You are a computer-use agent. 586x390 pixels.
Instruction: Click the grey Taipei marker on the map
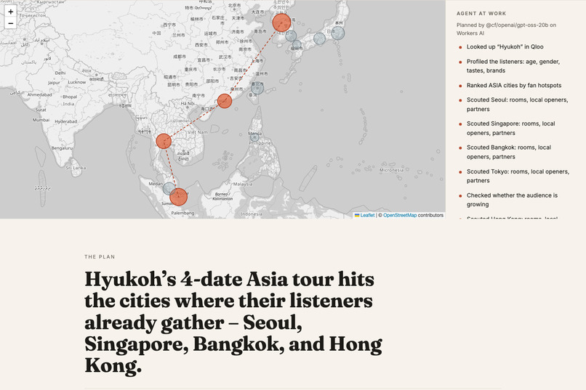(257, 88)
